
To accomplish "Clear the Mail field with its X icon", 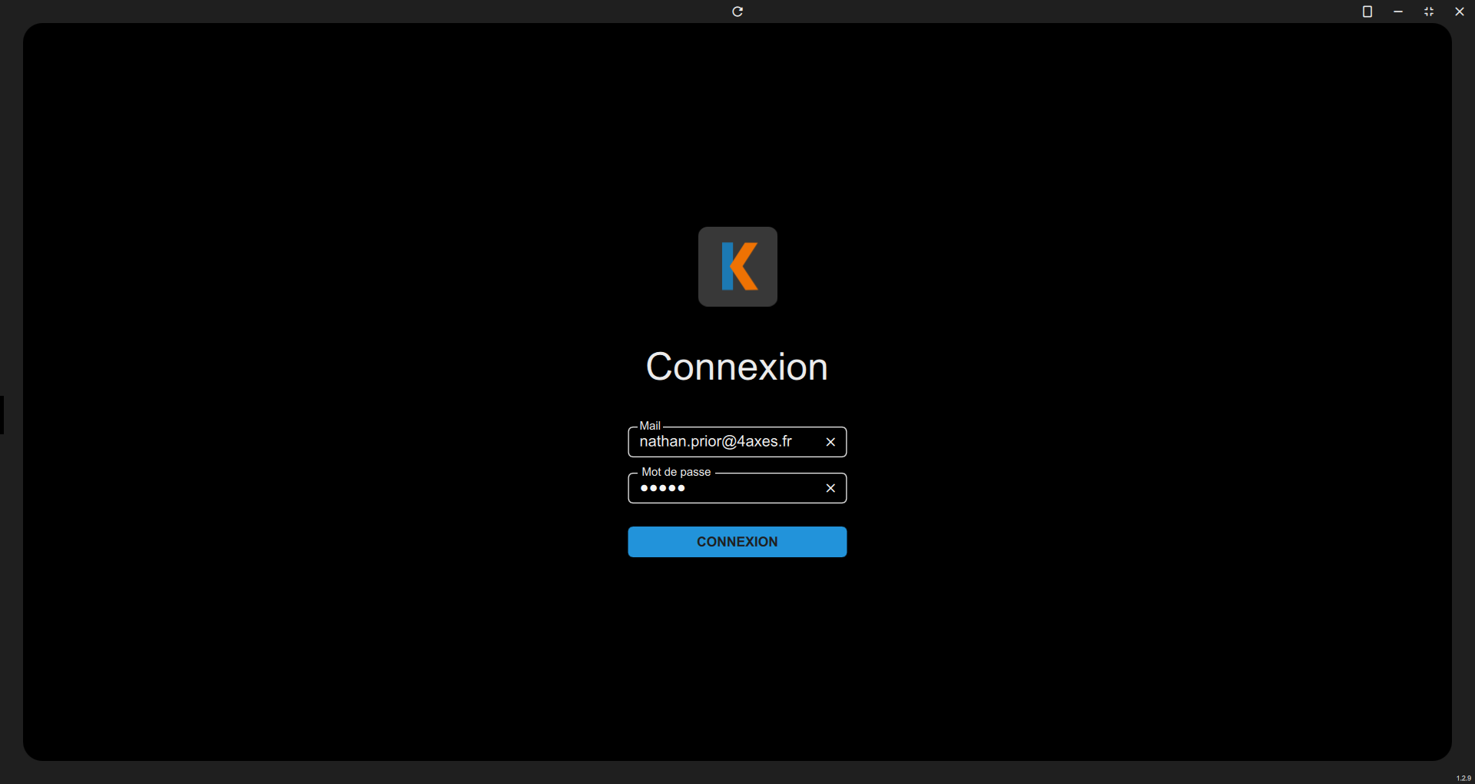I will (830, 442).
